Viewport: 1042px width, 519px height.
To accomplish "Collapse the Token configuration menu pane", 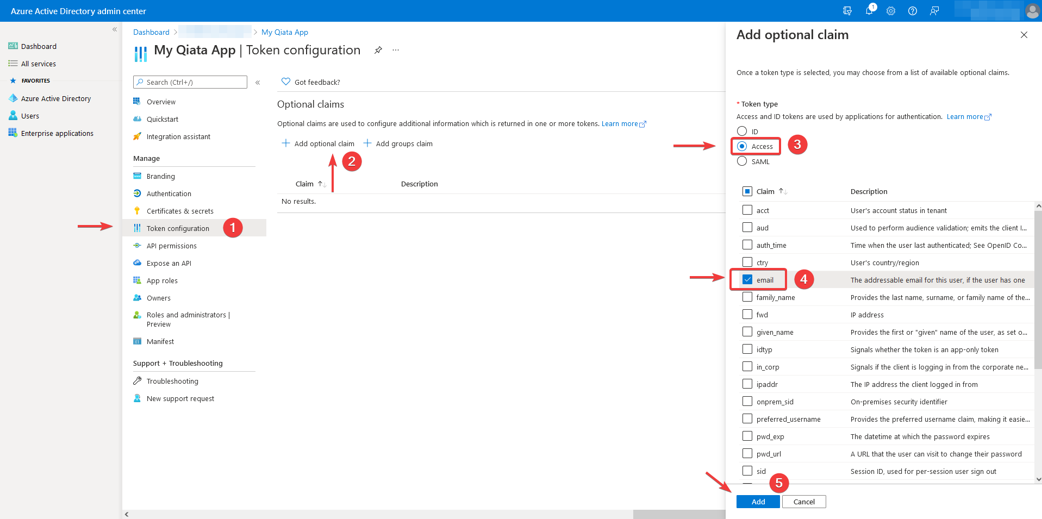I will click(x=258, y=83).
